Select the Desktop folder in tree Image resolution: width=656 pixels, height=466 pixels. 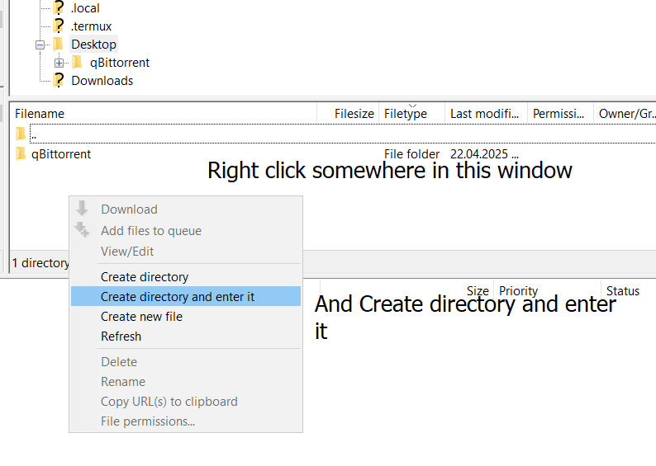93,45
